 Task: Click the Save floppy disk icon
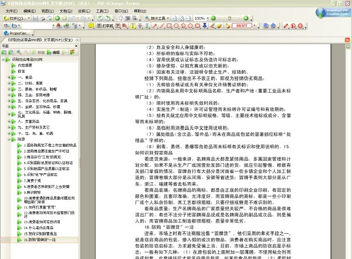click(x=35, y=18)
